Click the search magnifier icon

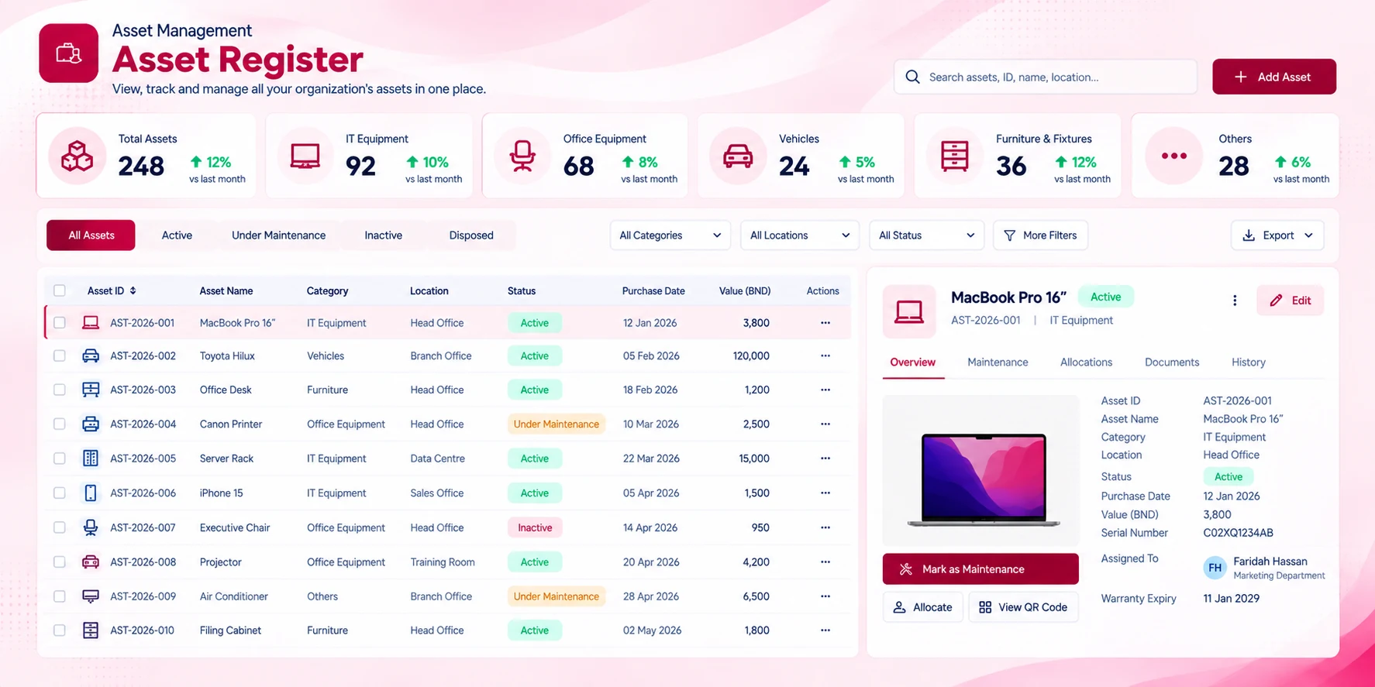(912, 77)
